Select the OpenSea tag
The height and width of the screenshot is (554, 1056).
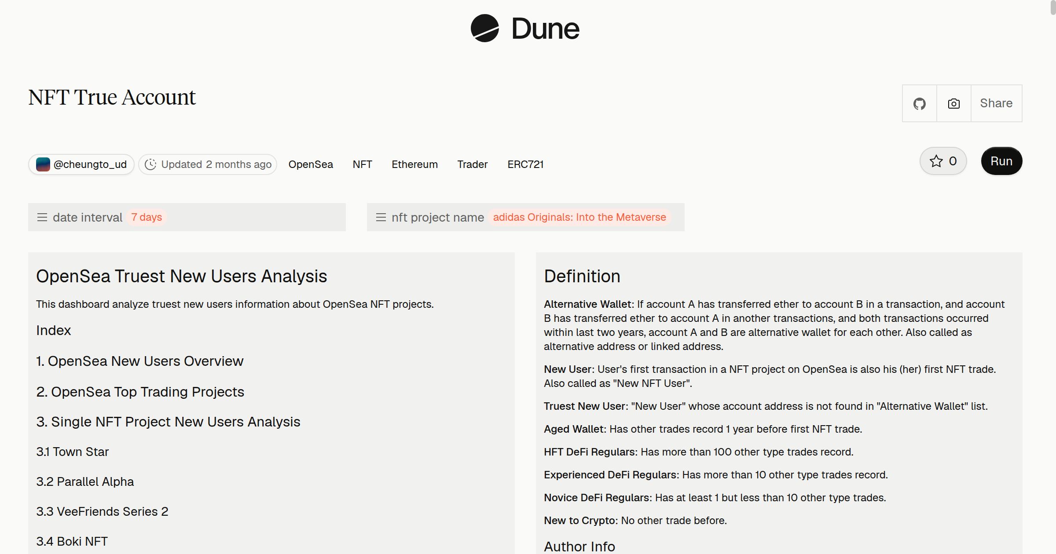tap(311, 164)
